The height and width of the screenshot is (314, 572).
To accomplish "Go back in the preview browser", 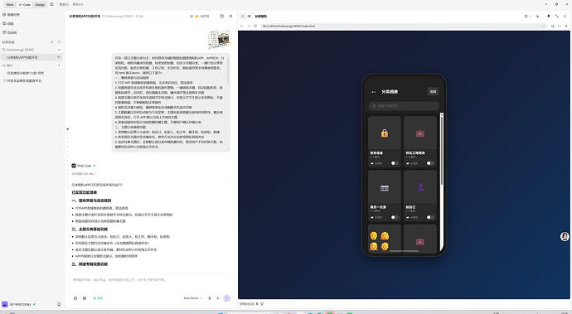I will (241, 27).
